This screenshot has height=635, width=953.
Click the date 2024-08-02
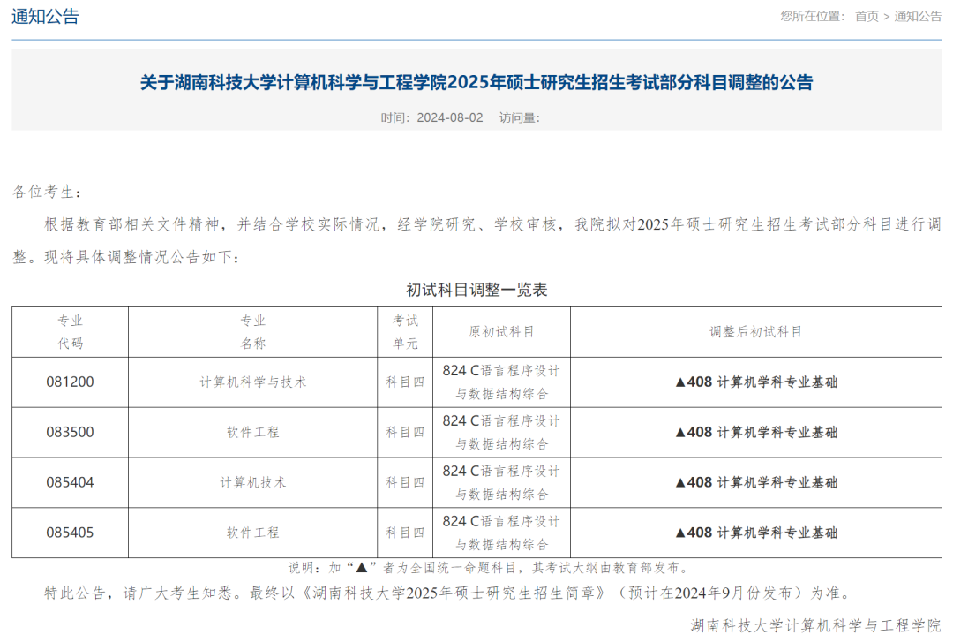tap(450, 117)
